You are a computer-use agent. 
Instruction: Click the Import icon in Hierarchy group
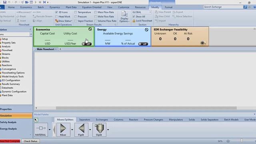click(156, 21)
